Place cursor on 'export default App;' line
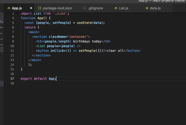The height and width of the screenshot is (125, 186). (x=38, y=79)
